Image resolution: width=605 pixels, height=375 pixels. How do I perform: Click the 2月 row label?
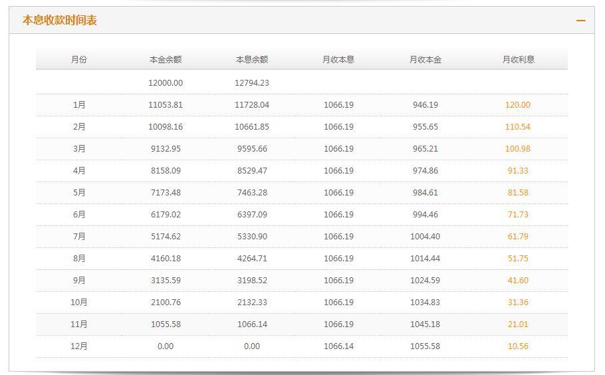79,127
